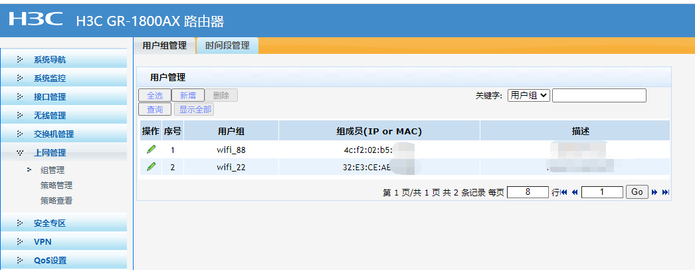This screenshot has width=695, height=270.
Task: Click the Go pagination button
Action: (637, 192)
